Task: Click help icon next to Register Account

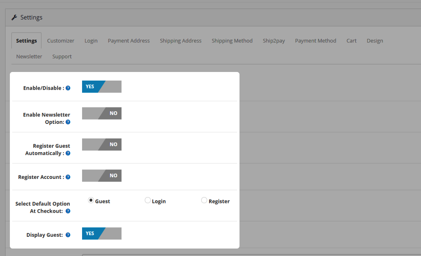Action: tap(68, 177)
